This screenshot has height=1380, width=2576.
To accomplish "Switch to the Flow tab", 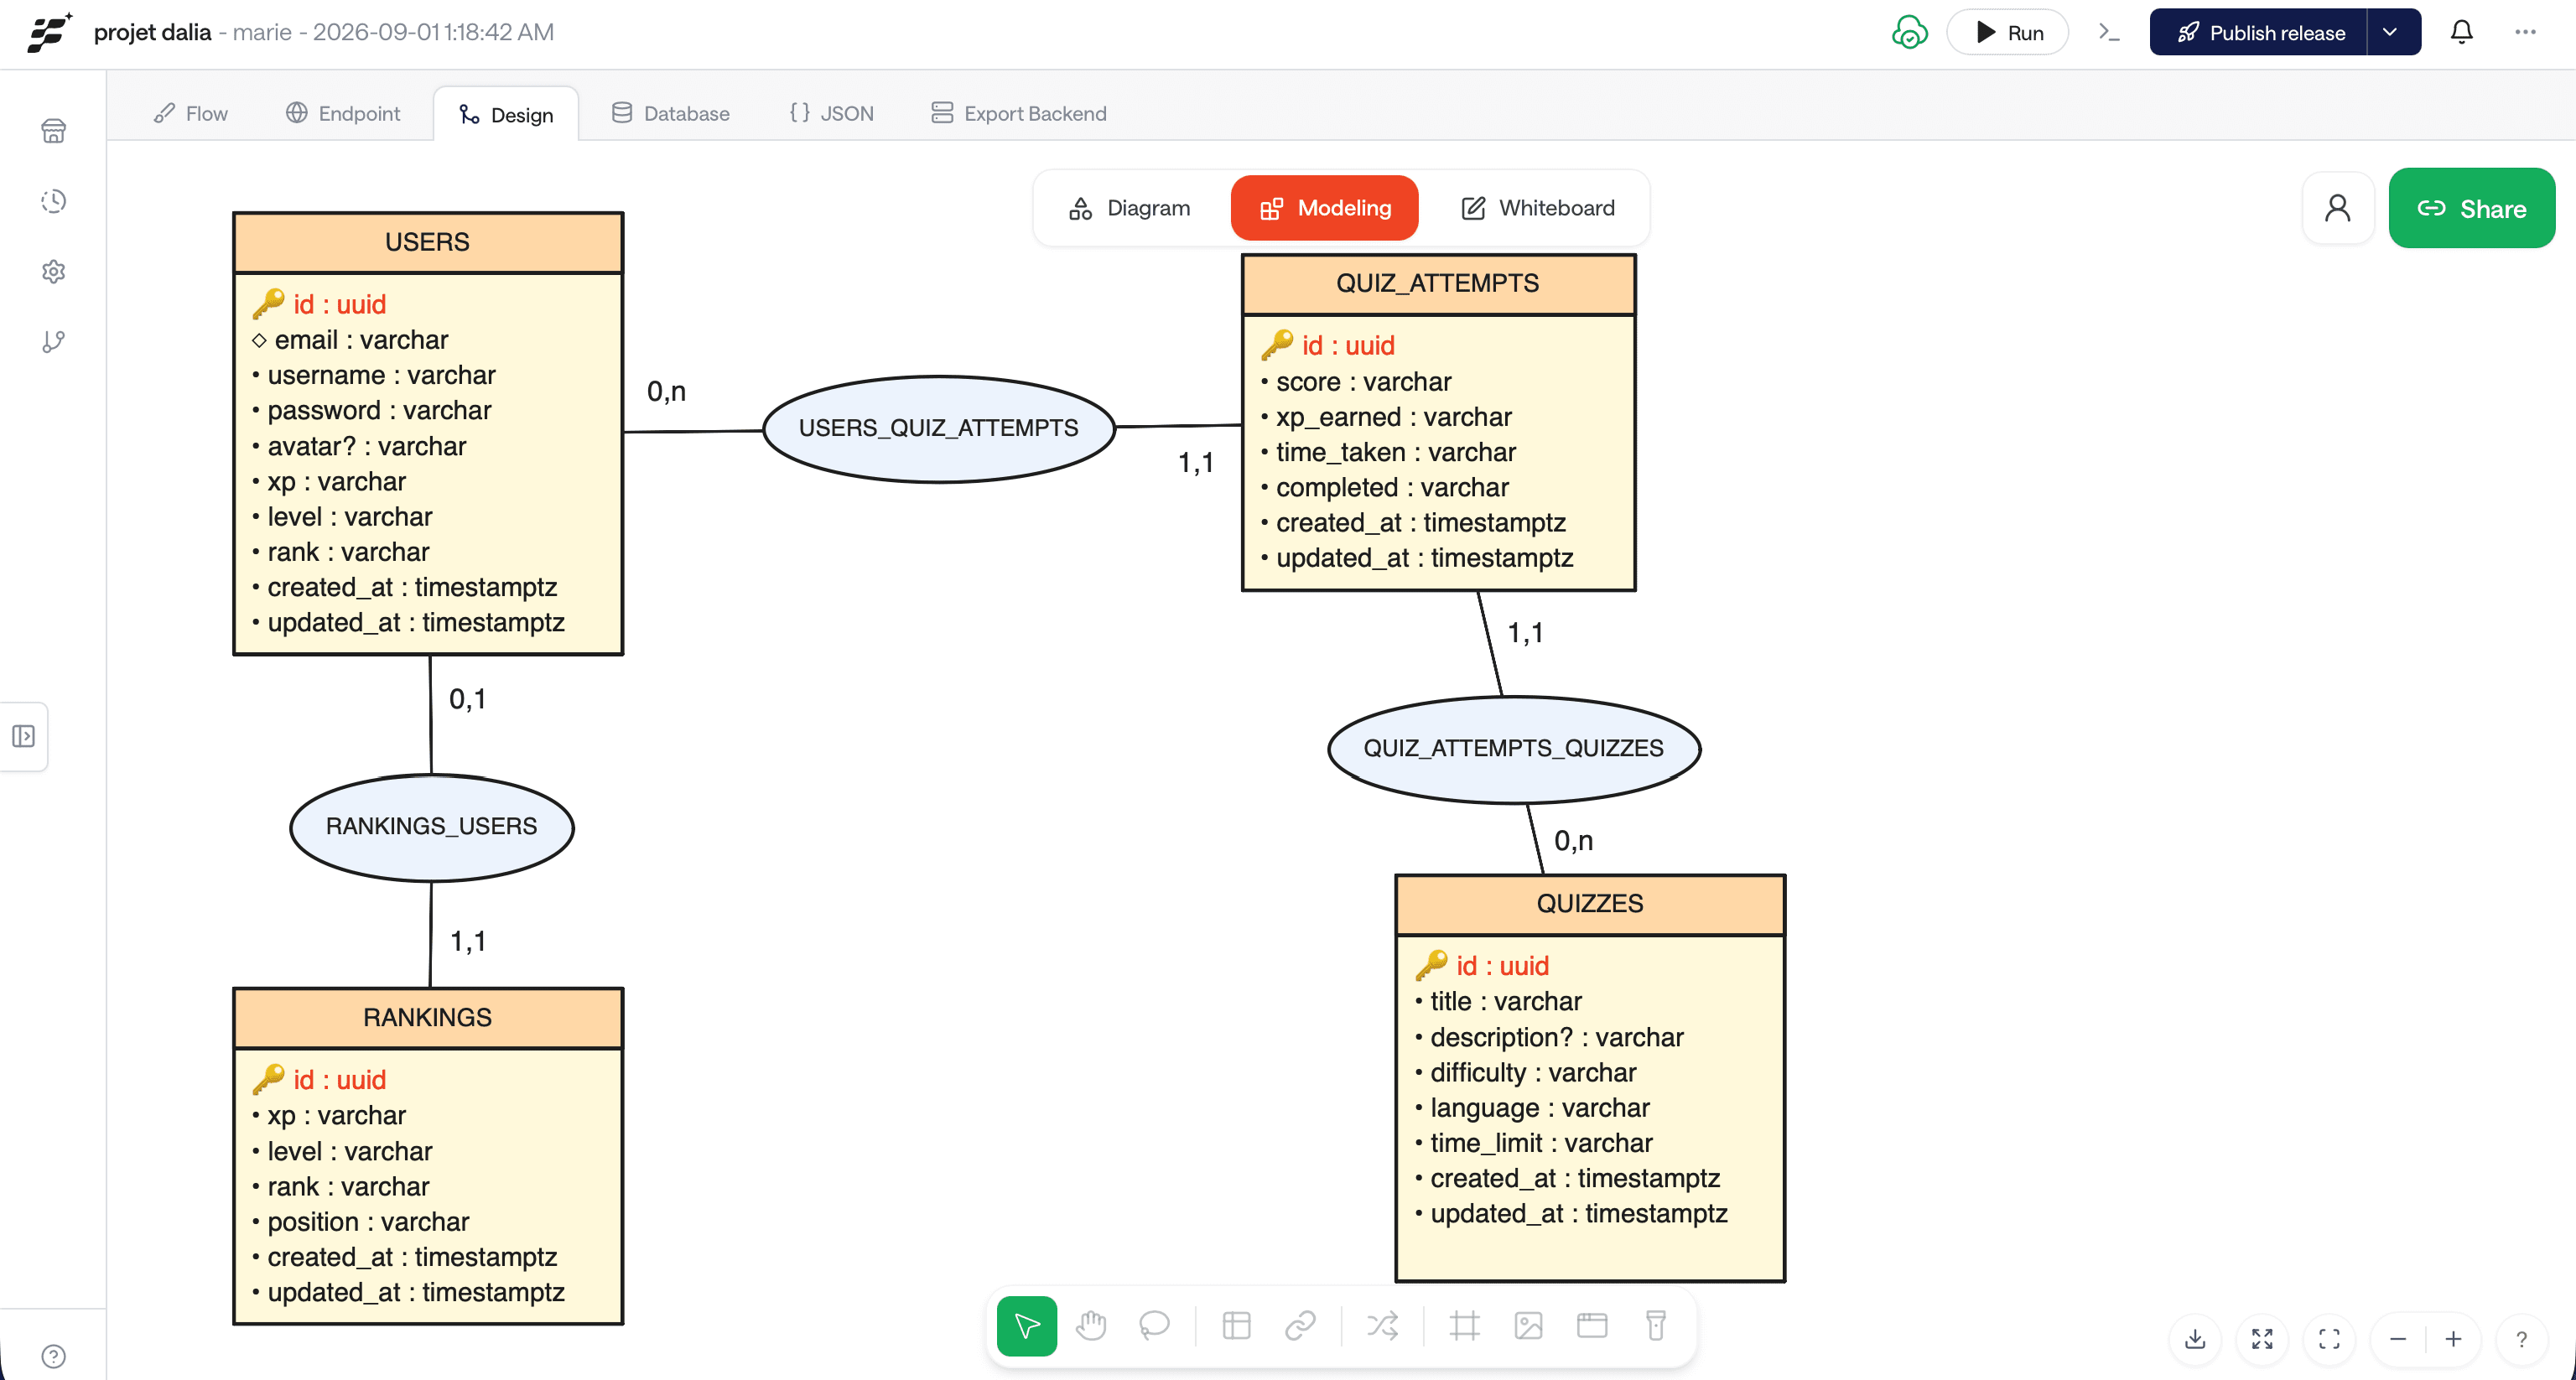I will [191, 113].
